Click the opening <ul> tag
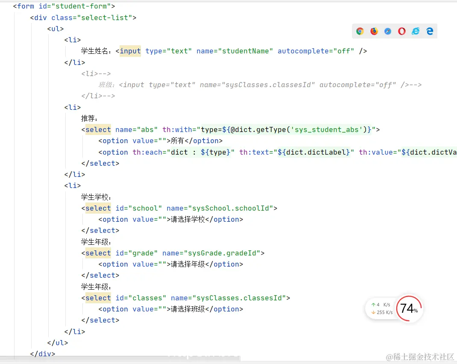Screen dimensions: 457x364 coord(56,29)
